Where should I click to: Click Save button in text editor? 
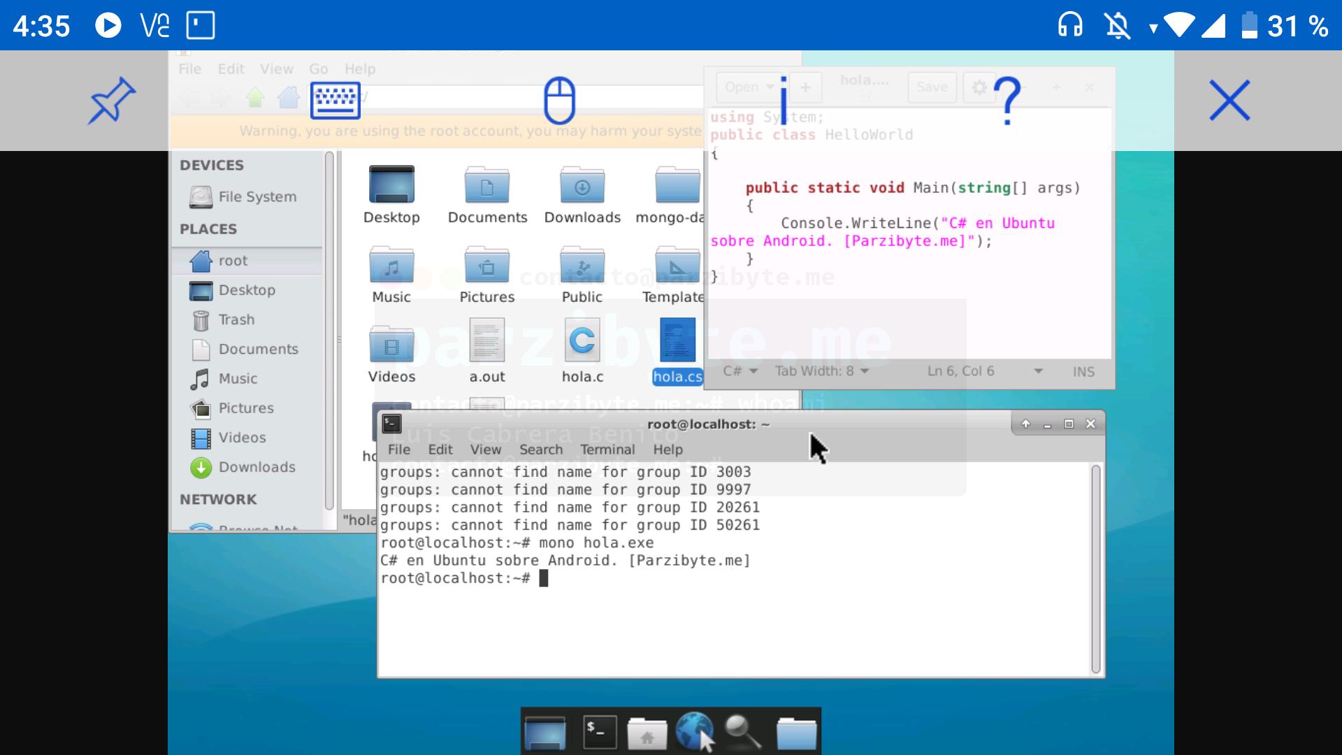932,87
